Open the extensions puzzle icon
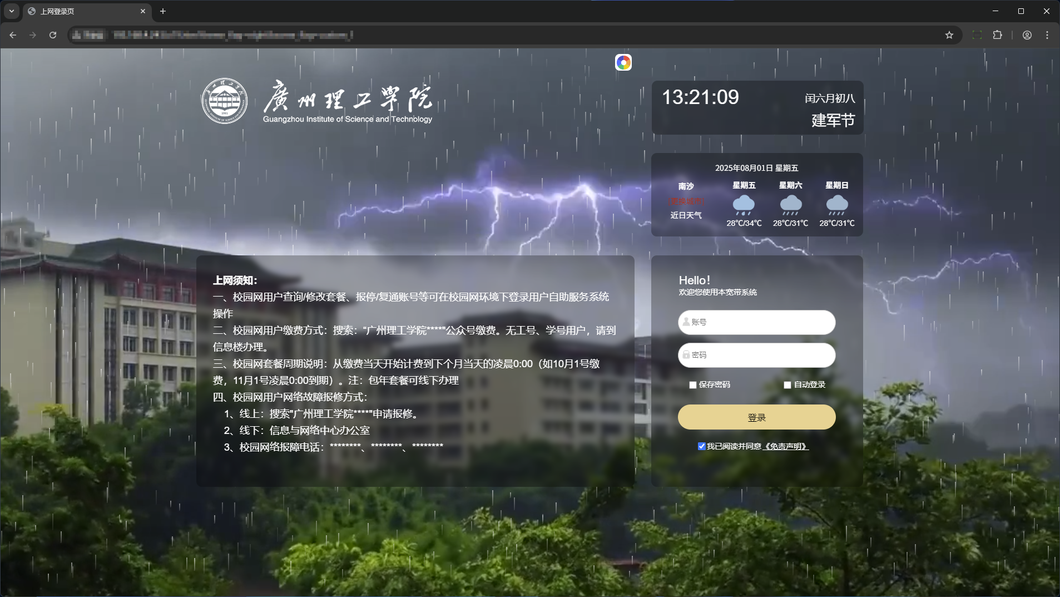The image size is (1060, 597). click(997, 35)
